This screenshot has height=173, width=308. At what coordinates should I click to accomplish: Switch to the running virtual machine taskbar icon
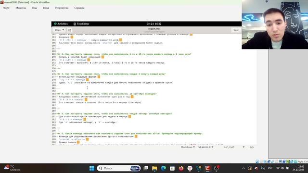pyautogui.click(x=207, y=168)
